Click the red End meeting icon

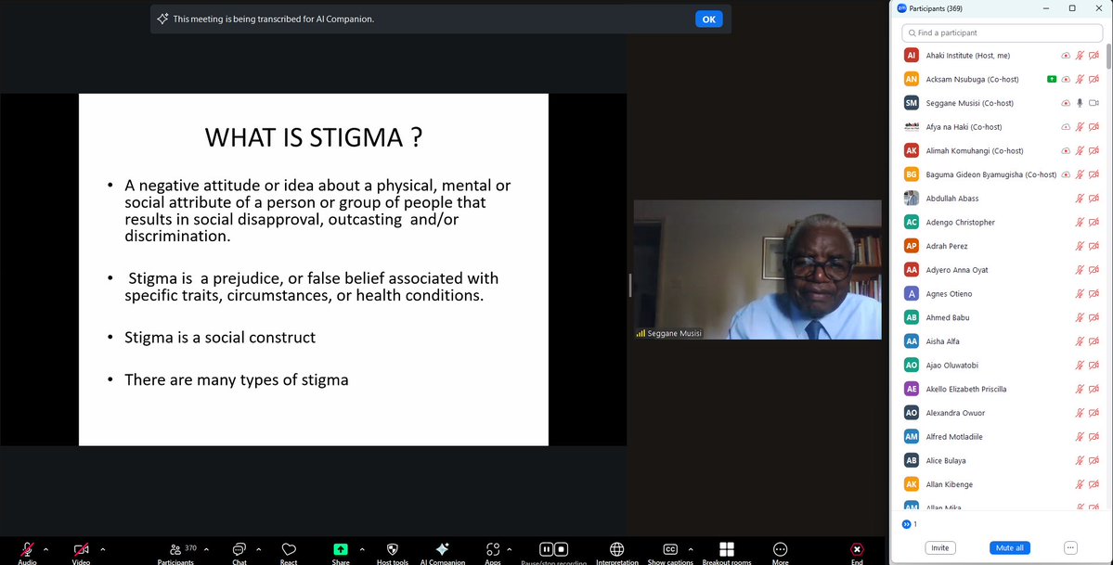[857, 549]
